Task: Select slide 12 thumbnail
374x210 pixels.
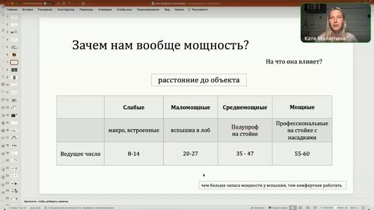Action: click(x=14, y=100)
